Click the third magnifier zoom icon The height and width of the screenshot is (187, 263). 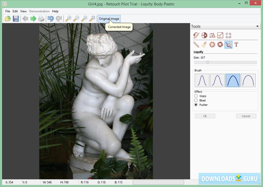click(x=84, y=19)
